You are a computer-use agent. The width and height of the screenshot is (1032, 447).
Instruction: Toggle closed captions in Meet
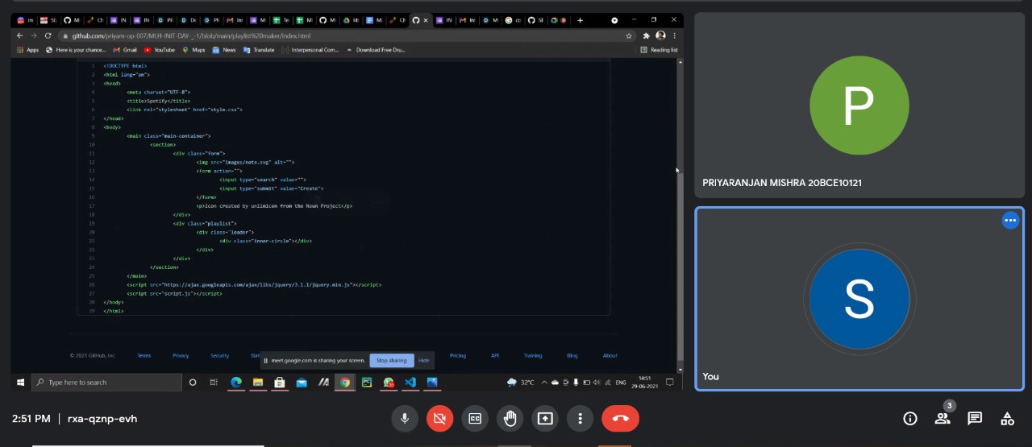[475, 419]
